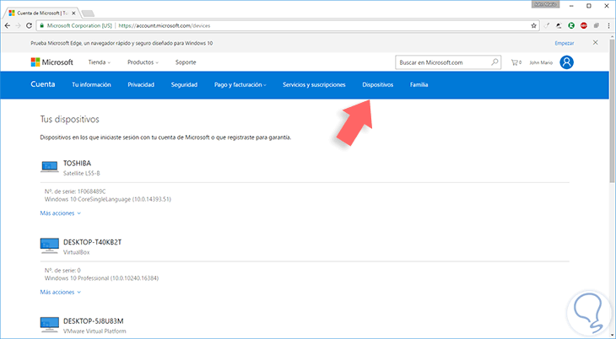616x339 pixels.
Task: Open the Familia section
Action: pos(419,84)
